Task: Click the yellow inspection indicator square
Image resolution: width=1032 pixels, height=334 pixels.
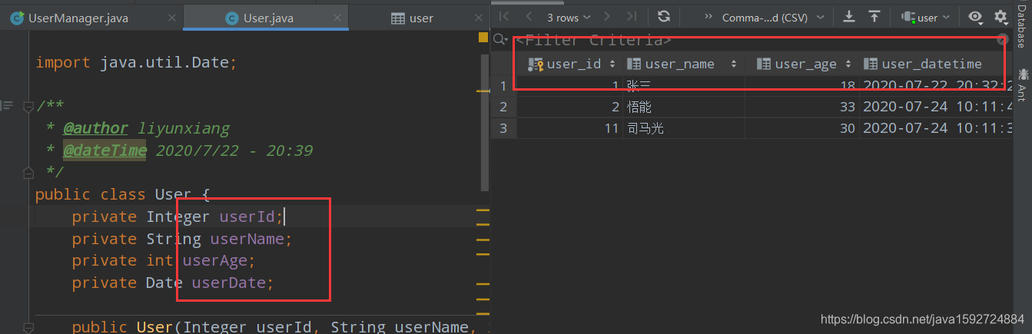Action: click(483, 37)
